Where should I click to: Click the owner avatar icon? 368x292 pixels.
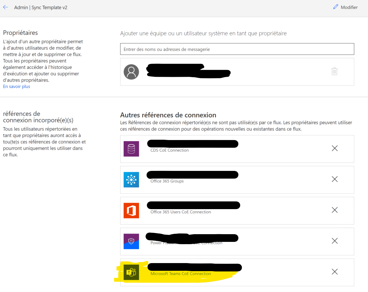pyautogui.click(x=131, y=72)
